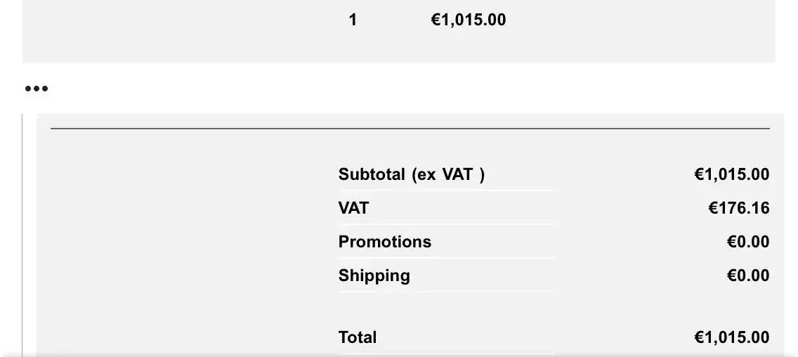Click the "Promotions" label

click(x=384, y=242)
